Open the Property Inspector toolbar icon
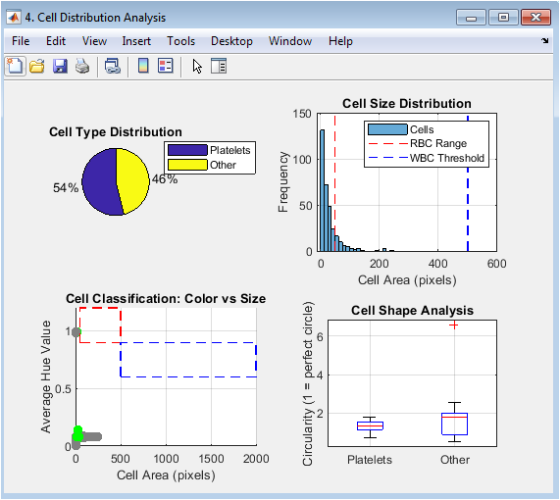 219,66
